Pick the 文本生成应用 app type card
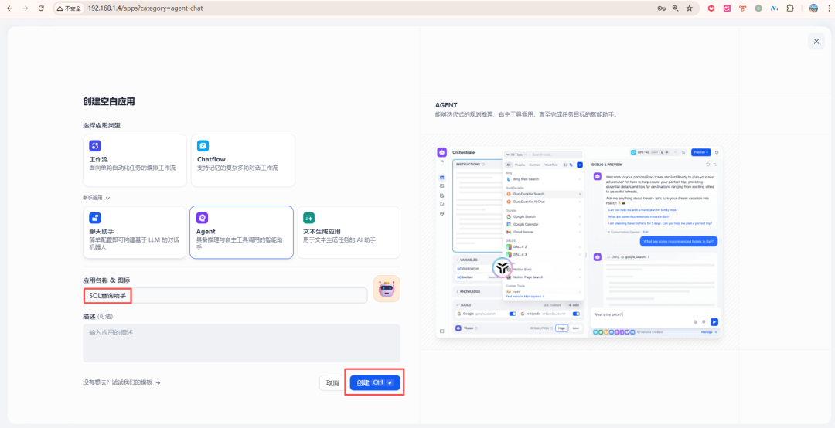The height and width of the screenshot is (428, 835). 349,232
